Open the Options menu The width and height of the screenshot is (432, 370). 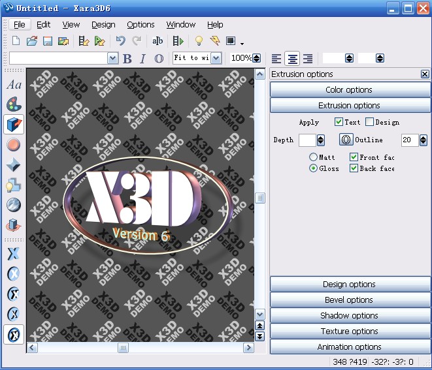coord(141,25)
